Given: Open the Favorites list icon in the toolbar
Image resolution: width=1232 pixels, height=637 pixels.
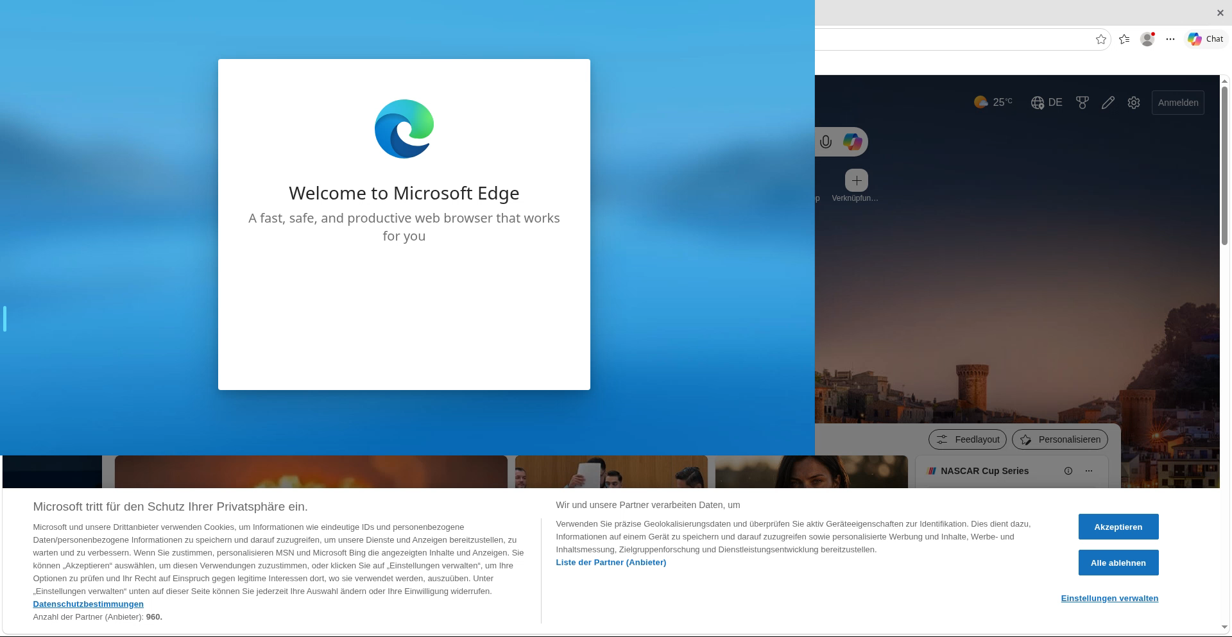Looking at the screenshot, I should 1124,39.
